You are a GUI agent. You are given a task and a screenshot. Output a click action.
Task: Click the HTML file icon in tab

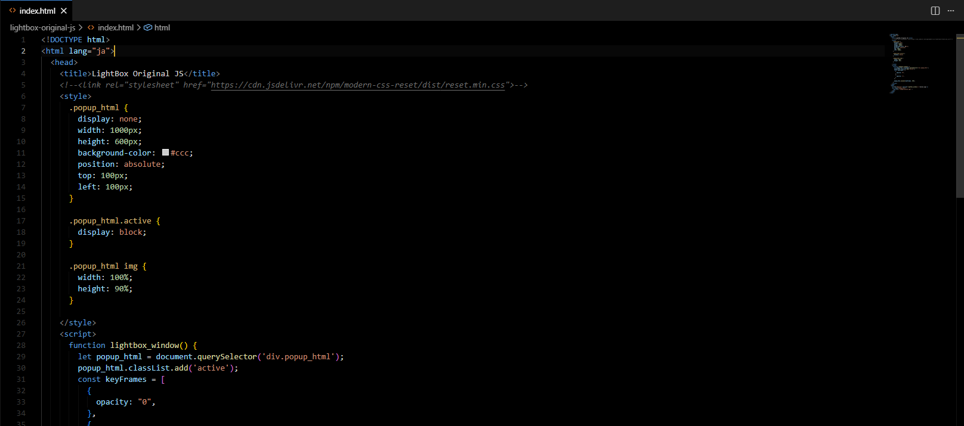click(x=13, y=11)
